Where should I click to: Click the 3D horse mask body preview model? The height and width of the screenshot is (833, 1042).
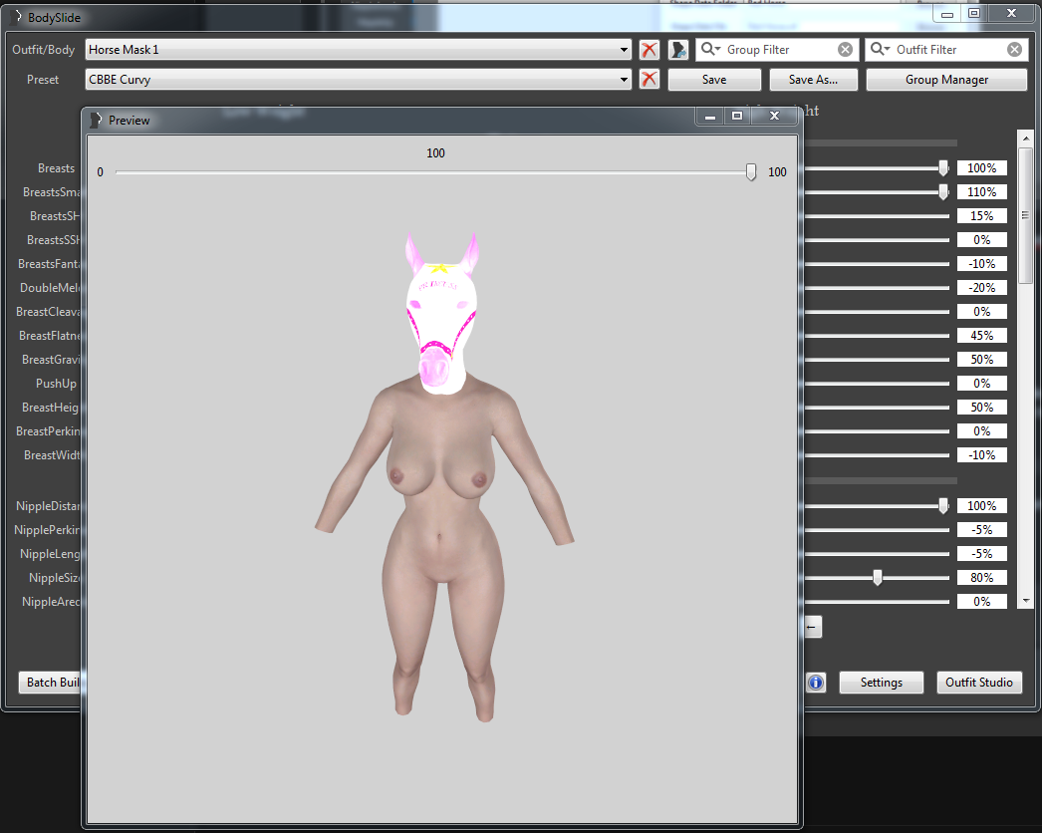pos(444,476)
